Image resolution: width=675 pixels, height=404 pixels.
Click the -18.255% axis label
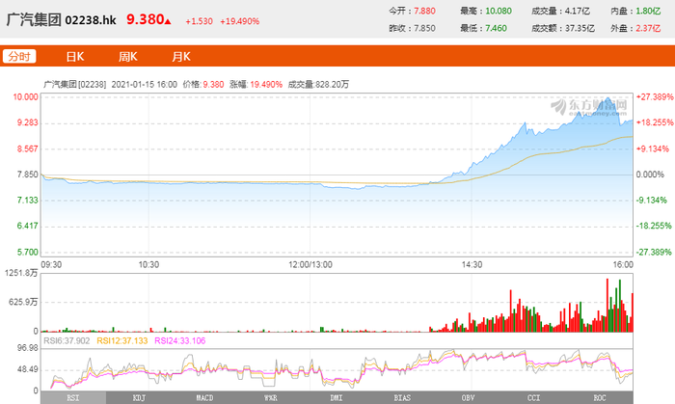(x=654, y=226)
